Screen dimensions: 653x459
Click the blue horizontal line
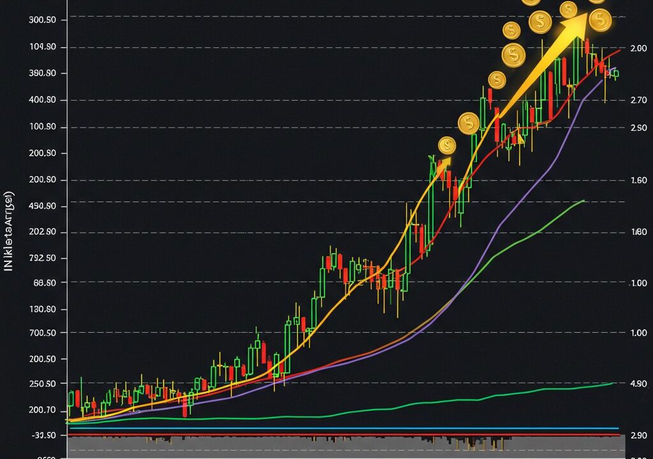point(344,428)
